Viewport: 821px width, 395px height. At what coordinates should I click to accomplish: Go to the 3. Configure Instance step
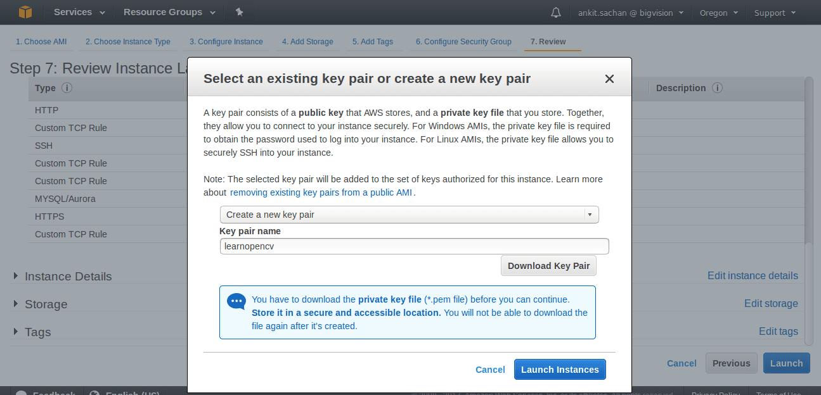pyautogui.click(x=226, y=42)
